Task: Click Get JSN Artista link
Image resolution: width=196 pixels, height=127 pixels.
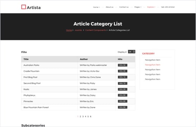Action: [x=168, y=7]
